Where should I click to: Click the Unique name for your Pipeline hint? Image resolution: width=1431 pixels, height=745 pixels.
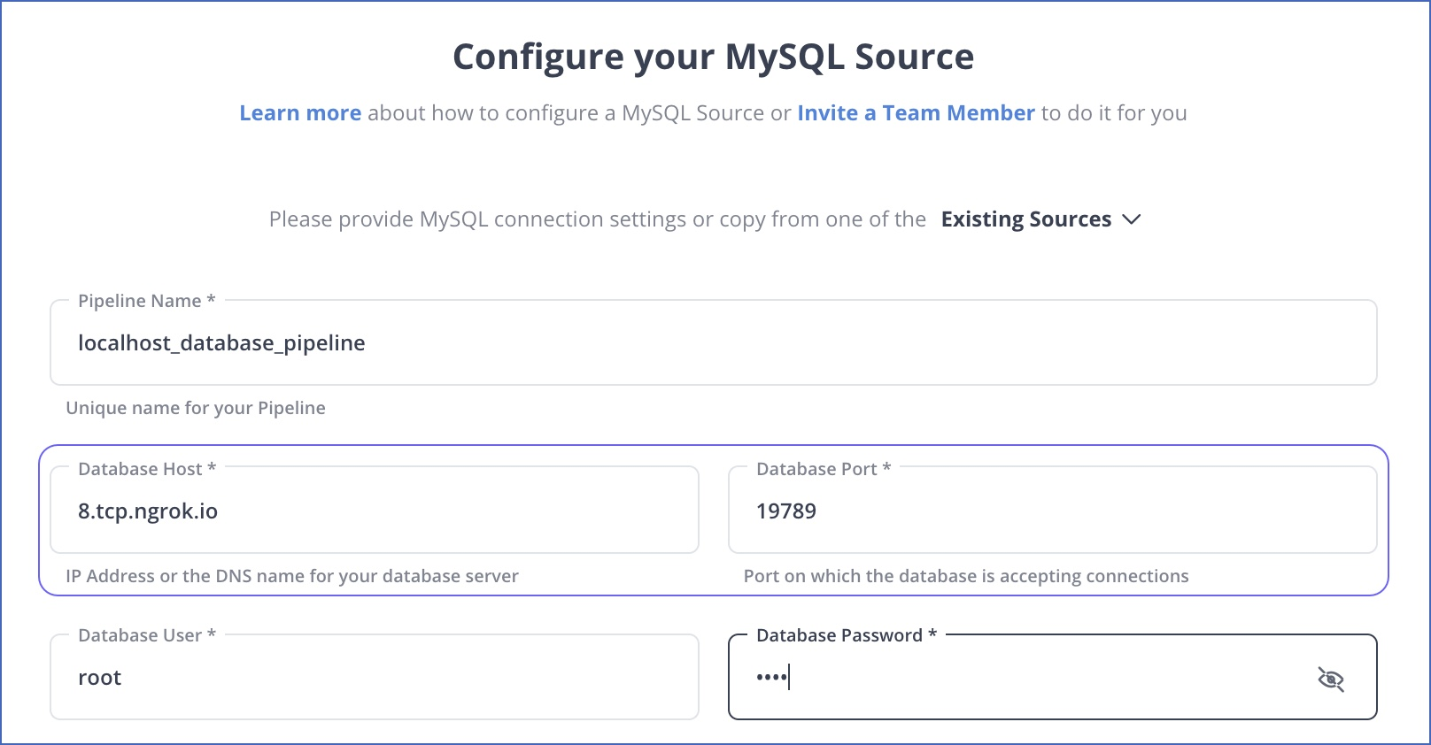[196, 408]
